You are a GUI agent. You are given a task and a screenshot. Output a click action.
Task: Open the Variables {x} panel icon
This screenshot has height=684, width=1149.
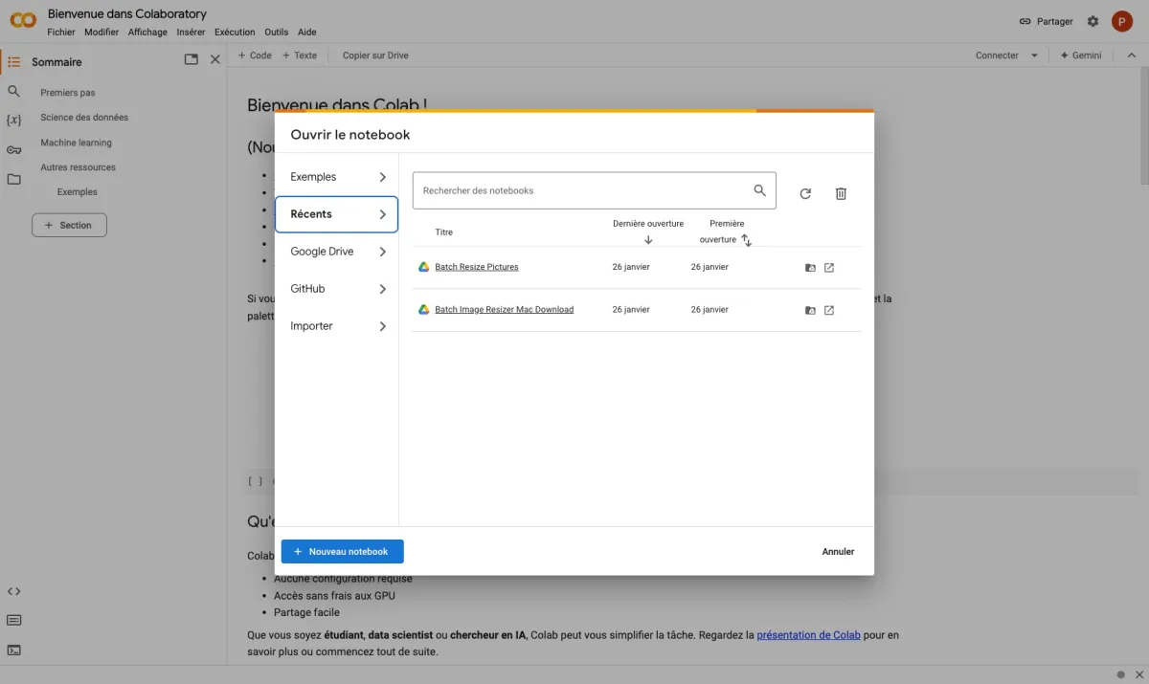point(13,121)
